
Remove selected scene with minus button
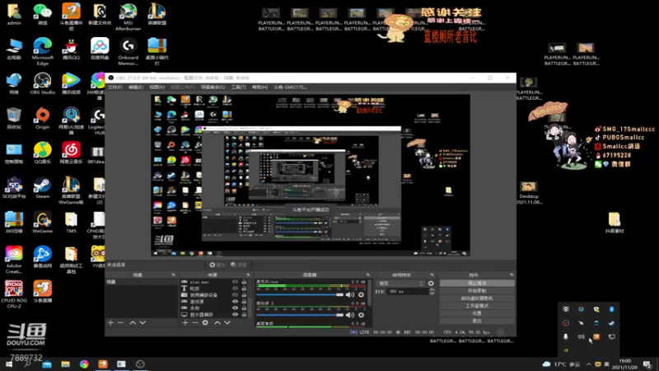coord(120,322)
